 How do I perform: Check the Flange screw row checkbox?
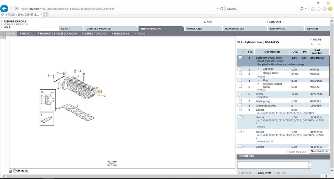pyautogui.click(x=240, y=73)
